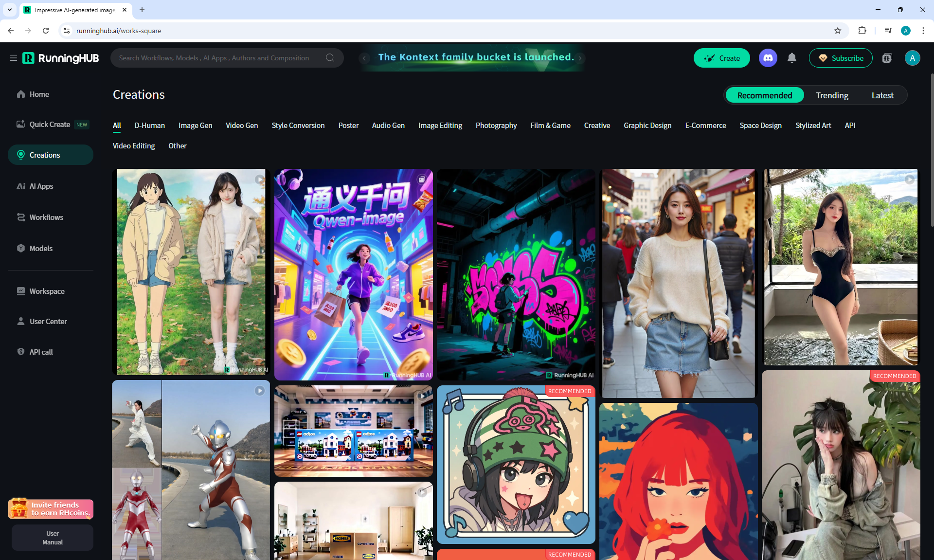This screenshot has height=560, width=934.
Task: Select the Recommended sorting toggle
Action: click(764, 95)
